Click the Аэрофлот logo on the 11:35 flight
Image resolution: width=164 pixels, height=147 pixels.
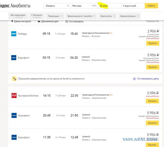point(14,137)
